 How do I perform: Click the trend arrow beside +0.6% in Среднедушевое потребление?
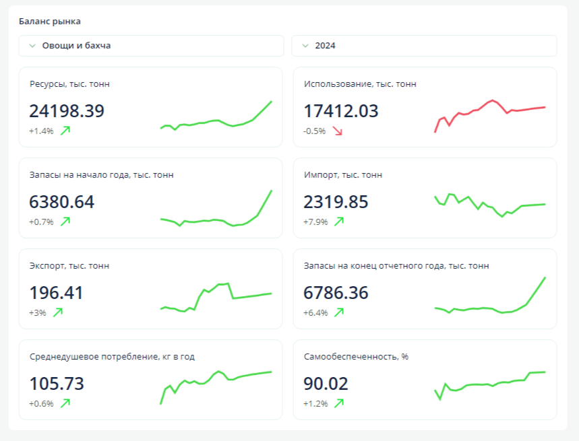point(65,403)
